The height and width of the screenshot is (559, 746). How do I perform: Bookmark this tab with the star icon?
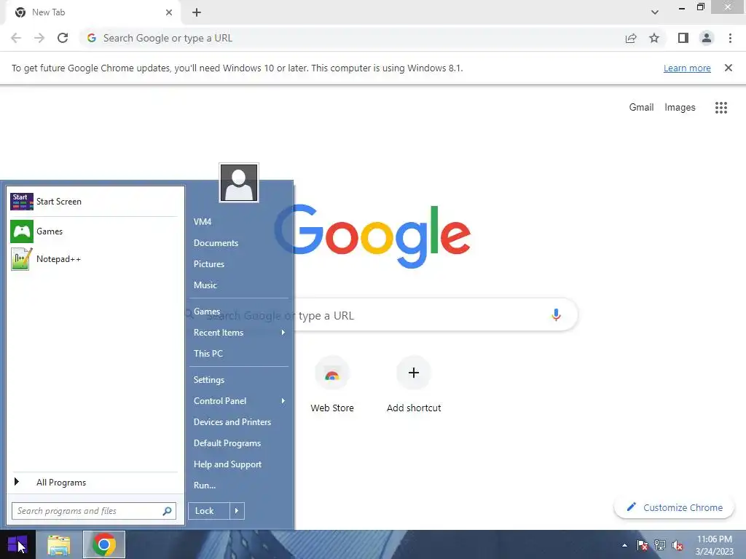tap(654, 38)
